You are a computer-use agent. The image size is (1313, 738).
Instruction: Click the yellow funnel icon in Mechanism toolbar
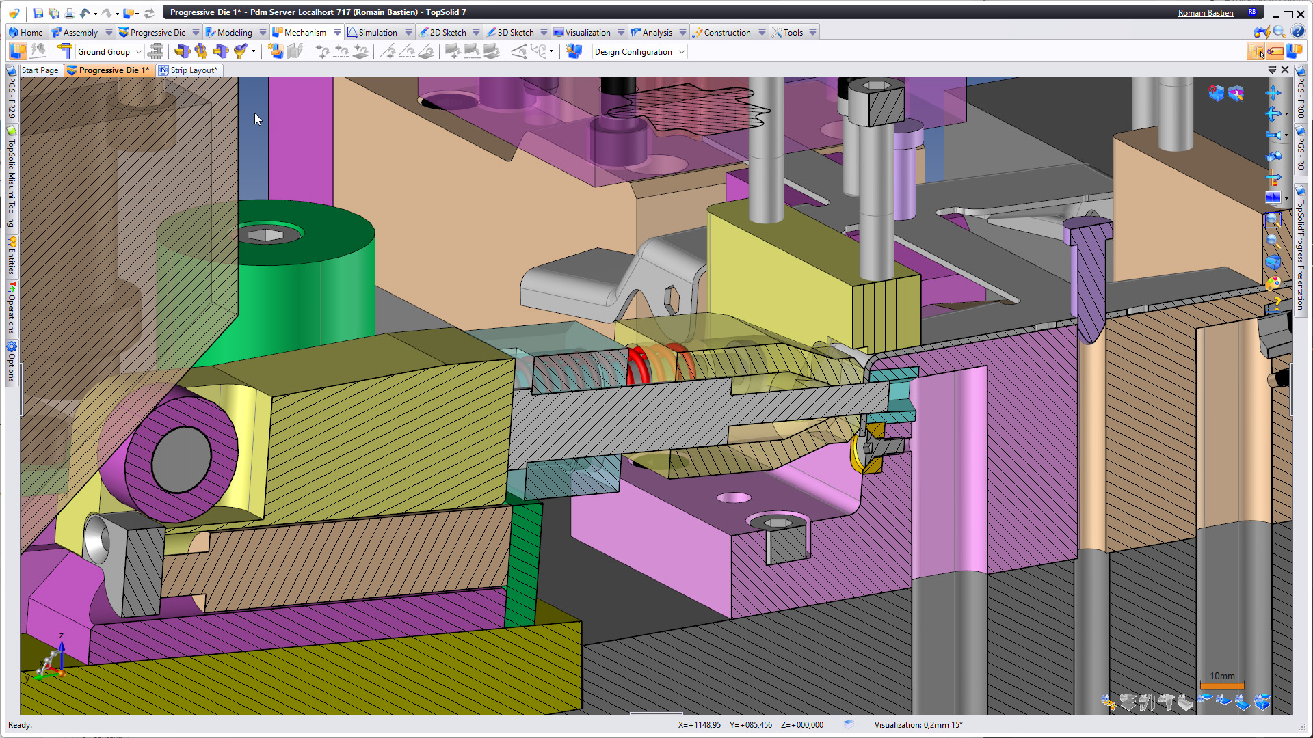(240, 51)
